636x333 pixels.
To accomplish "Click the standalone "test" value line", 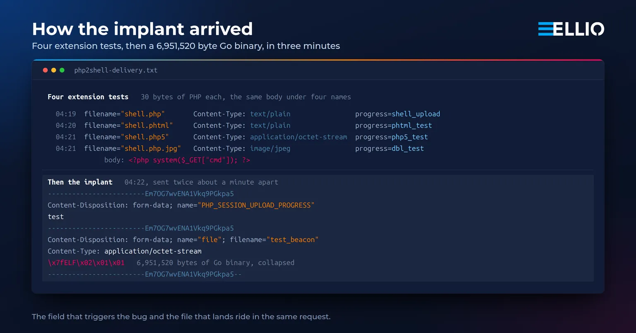I will (x=56, y=217).
